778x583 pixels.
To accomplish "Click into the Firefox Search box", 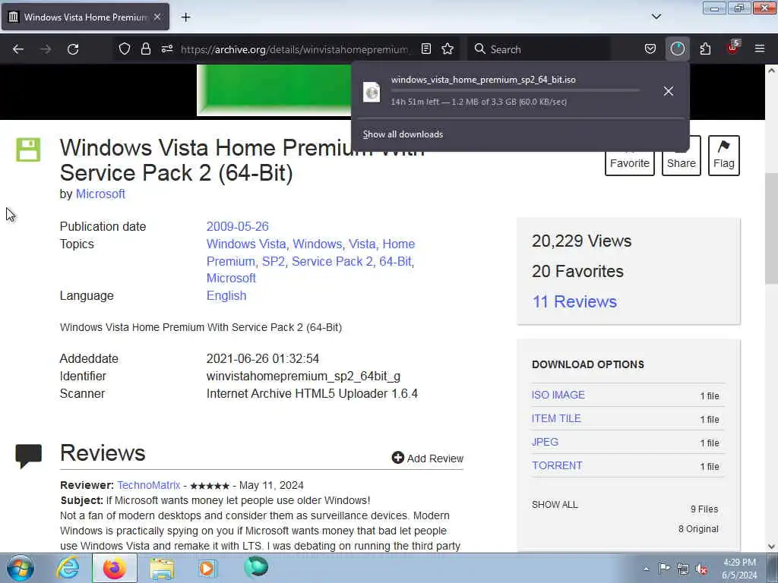I will 539,49.
